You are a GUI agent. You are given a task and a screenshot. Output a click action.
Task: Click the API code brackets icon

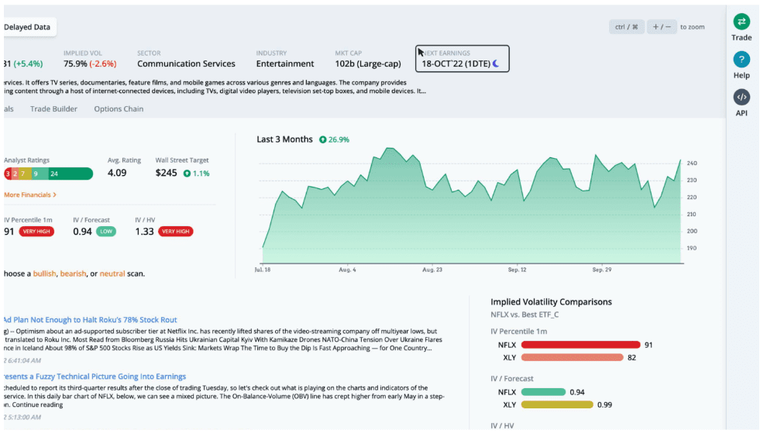[741, 97]
